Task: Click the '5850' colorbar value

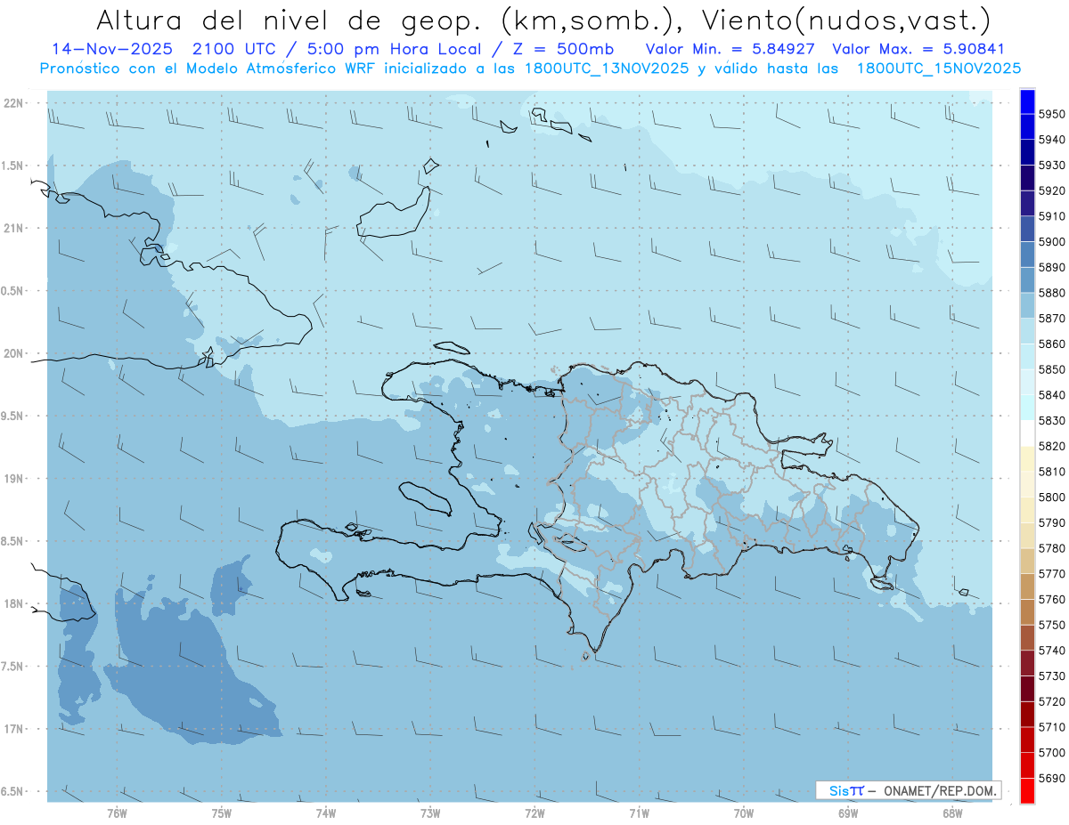Action: click(x=1052, y=369)
